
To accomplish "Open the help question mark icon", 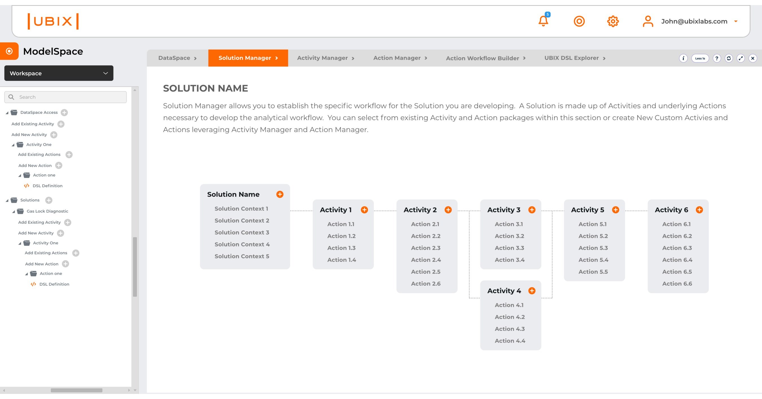I will tap(717, 58).
